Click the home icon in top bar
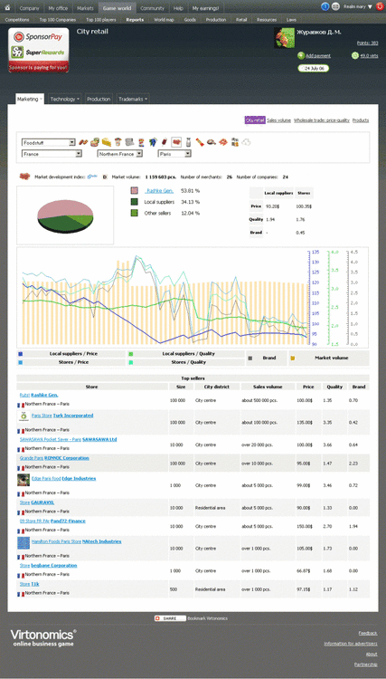Viewport: 386px width, 679px height. (7, 8)
